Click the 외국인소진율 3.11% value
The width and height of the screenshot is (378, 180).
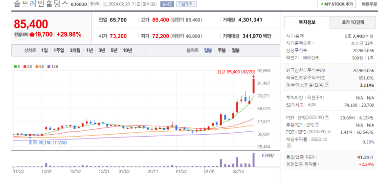point(366,85)
